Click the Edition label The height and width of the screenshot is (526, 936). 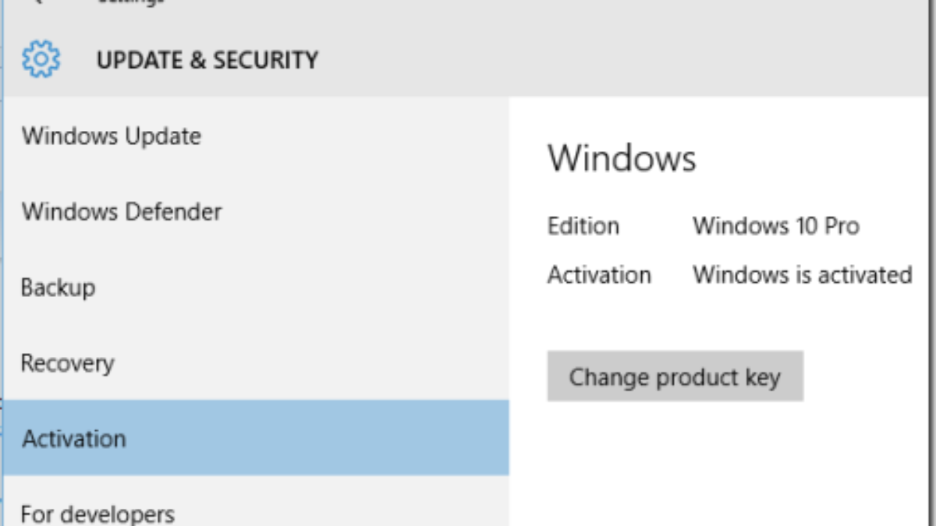tap(583, 227)
